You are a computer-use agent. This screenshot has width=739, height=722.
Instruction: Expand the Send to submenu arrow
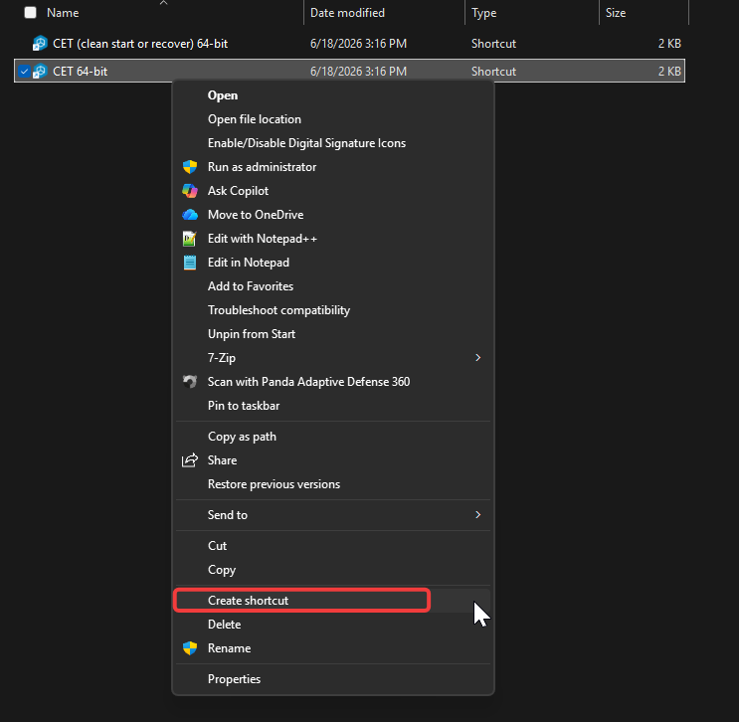477,514
